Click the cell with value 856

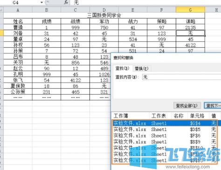(x=76, y=63)
